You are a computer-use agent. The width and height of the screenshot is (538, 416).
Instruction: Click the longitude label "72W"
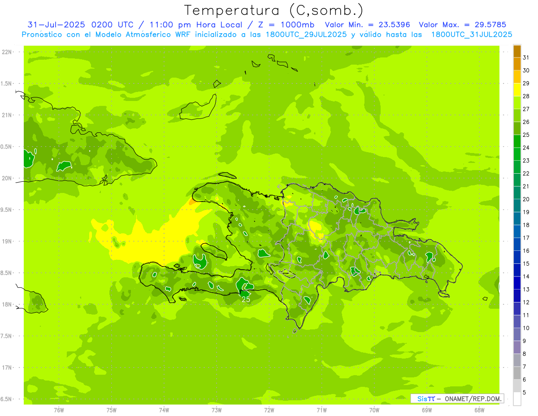point(269,410)
